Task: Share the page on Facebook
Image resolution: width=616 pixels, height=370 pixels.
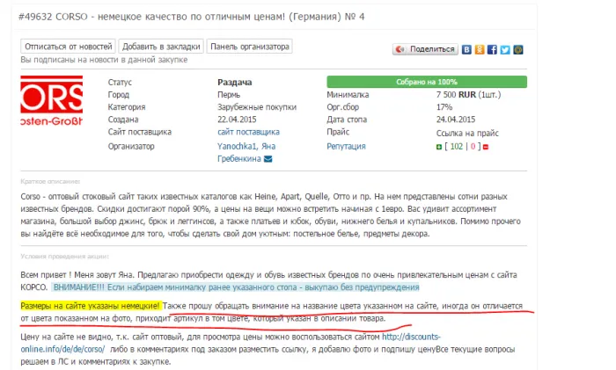Action: [492, 49]
